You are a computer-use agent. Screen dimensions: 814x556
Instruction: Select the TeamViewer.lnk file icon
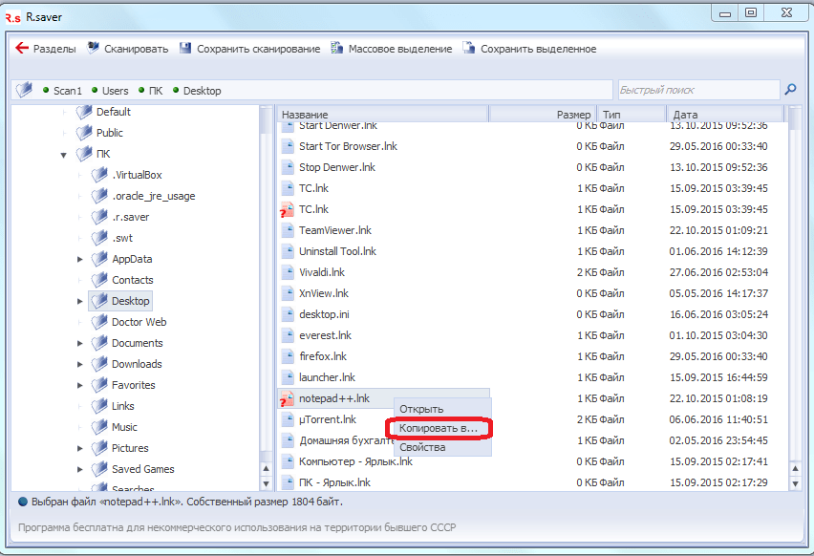(x=288, y=230)
